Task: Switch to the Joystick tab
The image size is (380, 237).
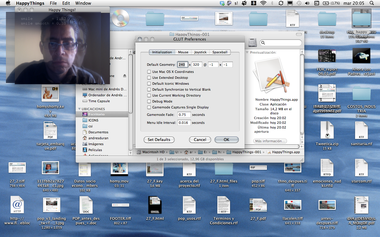Action: point(200,52)
